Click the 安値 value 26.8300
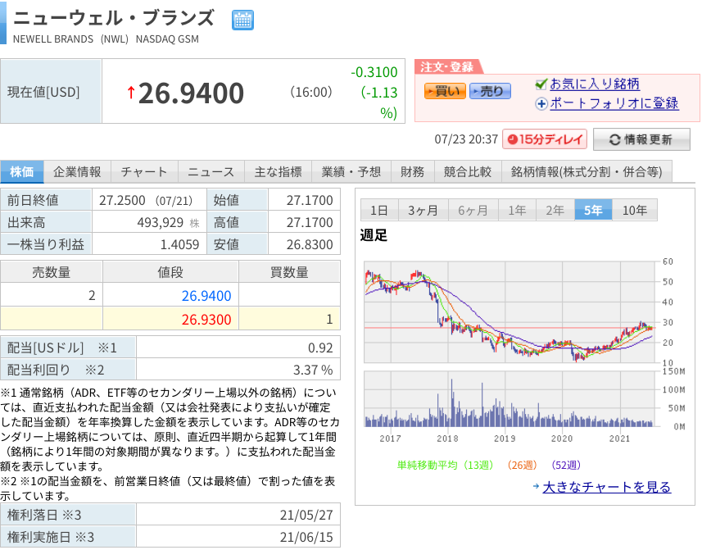702x550 pixels. (x=310, y=244)
